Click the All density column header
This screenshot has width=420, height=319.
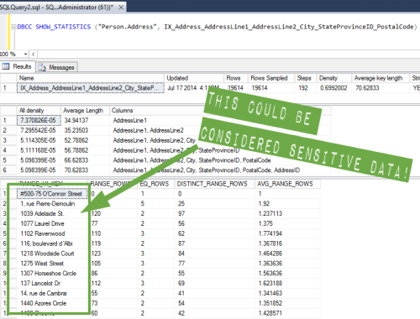(x=39, y=111)
